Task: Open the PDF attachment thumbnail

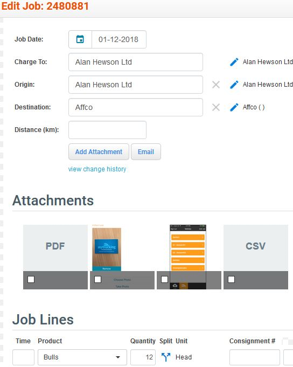Action: [55, 248]
